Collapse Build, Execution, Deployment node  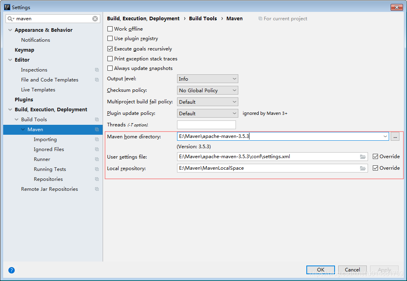click(10, 110)
